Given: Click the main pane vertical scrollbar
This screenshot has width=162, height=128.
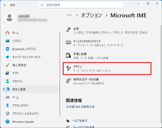Looking at the screenshot, I should 161,74.
